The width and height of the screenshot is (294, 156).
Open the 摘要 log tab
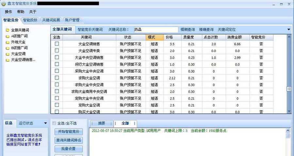tap(102, 123)
